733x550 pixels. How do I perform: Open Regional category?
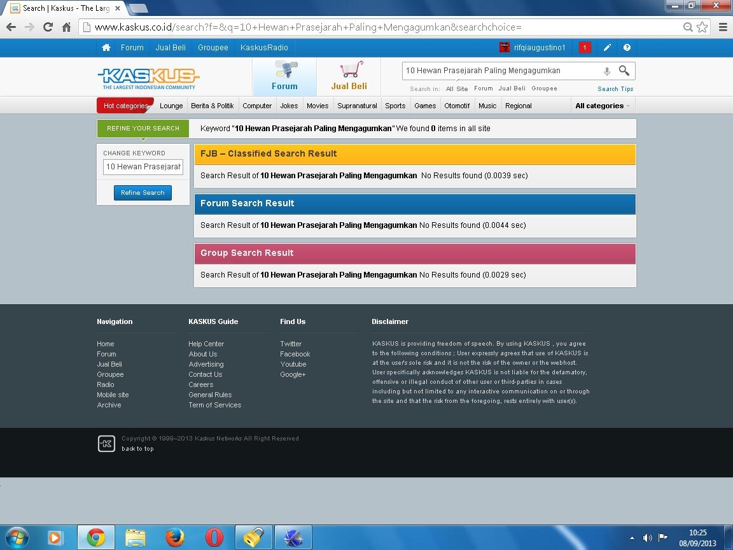[x=519, y=106]
